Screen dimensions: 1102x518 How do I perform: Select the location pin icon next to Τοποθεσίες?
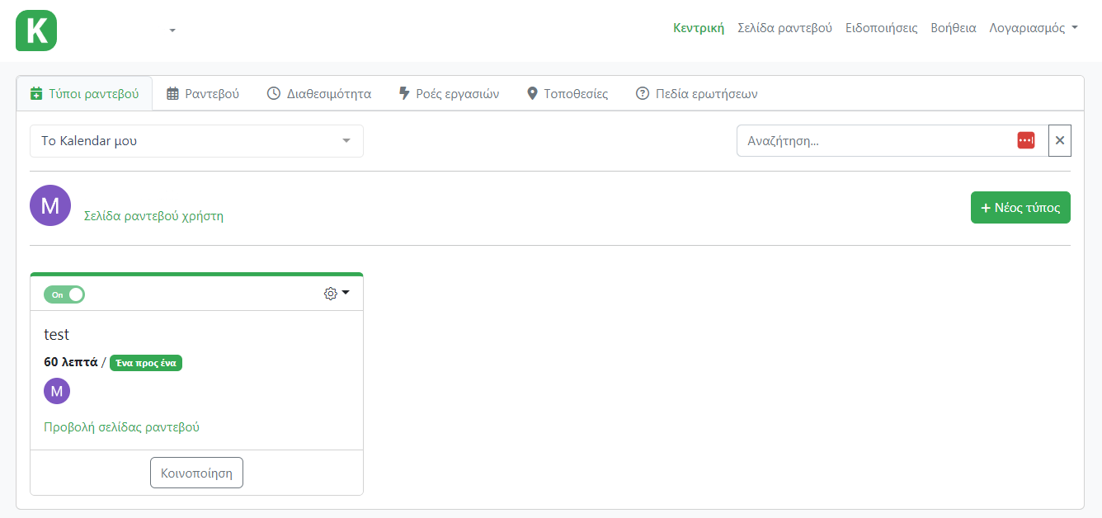[x=532, y=93]
